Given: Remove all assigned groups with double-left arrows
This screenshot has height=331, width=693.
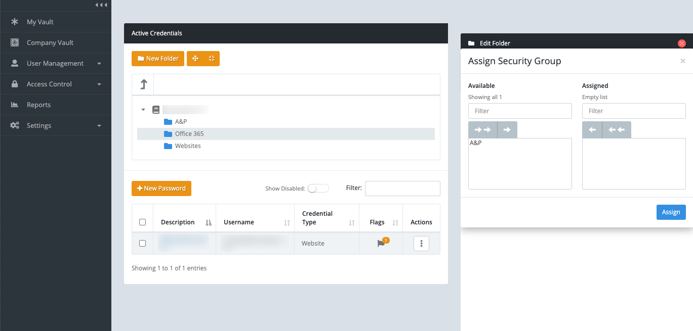Looking at the screenshot, I should 616,130.
